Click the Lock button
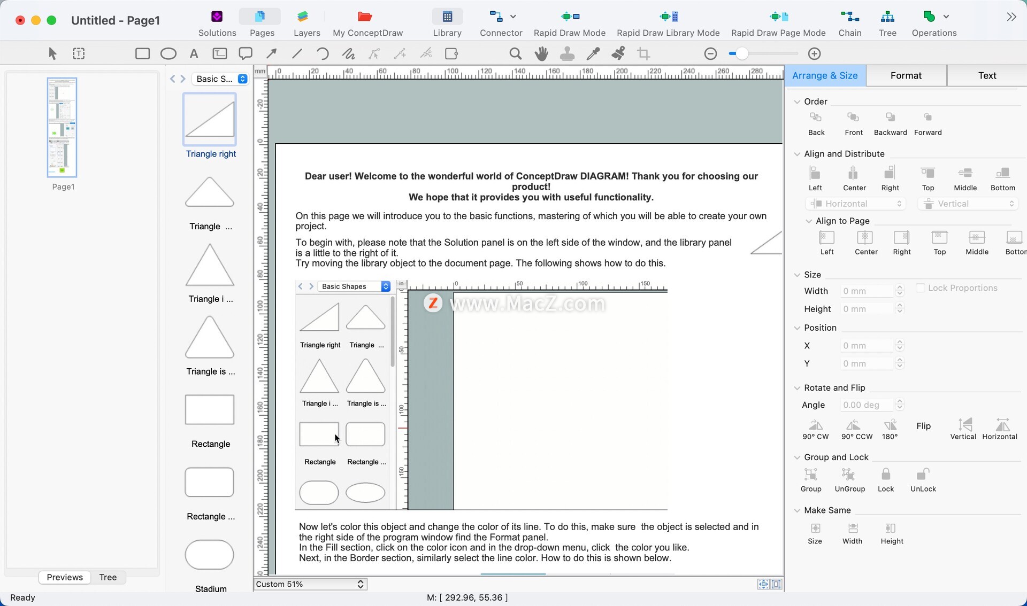Viewport: 1027px width, 606px height. pos(886,480)
